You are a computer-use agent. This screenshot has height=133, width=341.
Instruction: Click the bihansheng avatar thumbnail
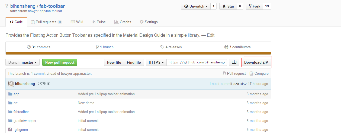[11, 84]
